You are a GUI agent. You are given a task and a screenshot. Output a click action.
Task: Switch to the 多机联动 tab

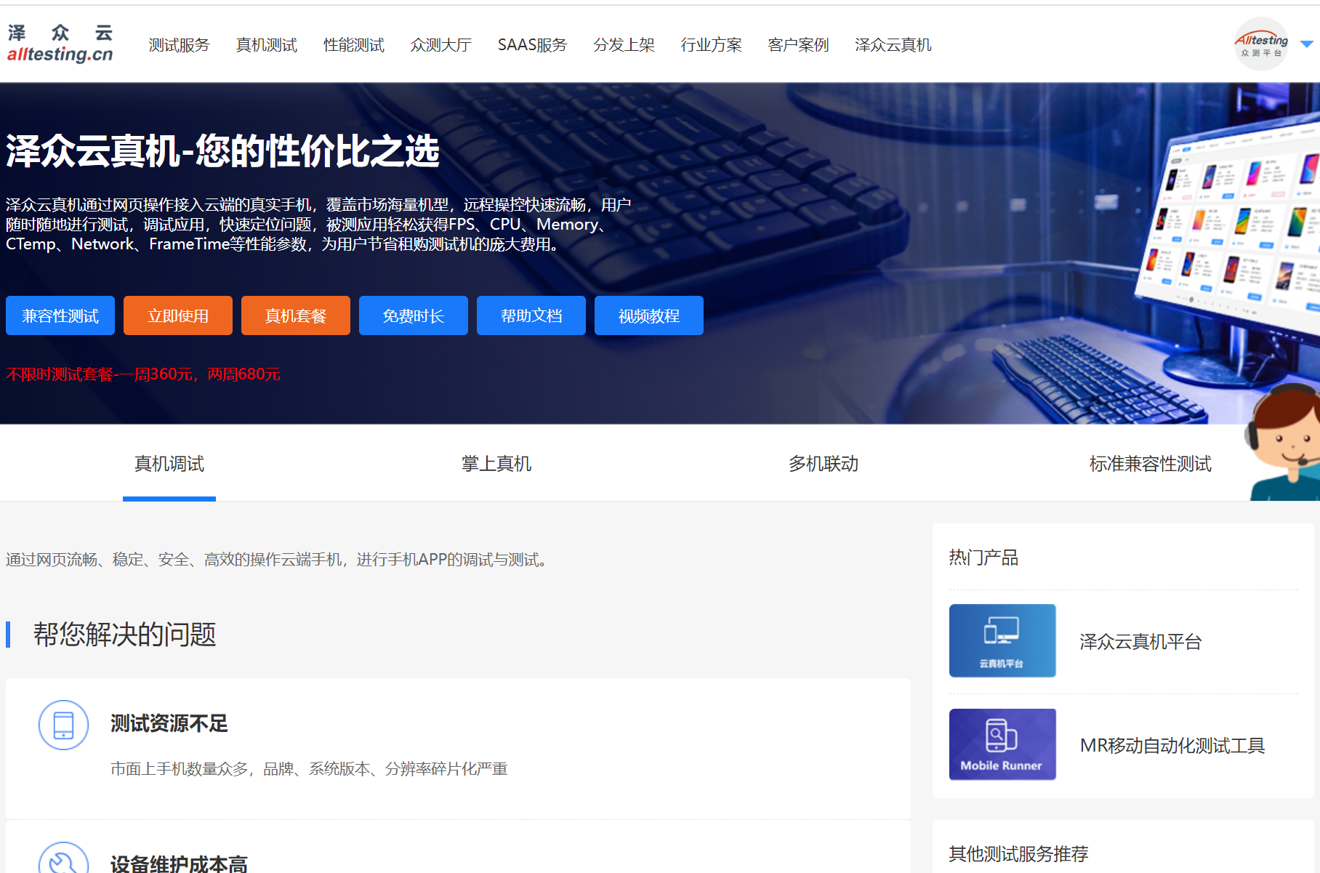pos(824,464)
